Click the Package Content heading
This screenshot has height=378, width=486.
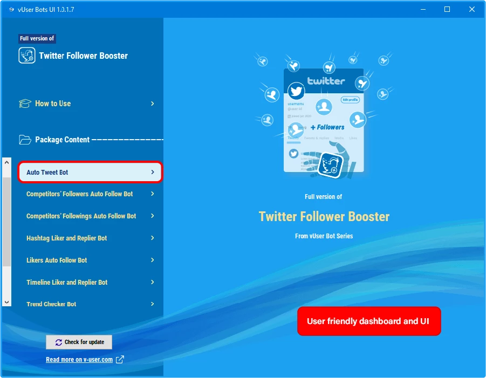tap(62, 140)
